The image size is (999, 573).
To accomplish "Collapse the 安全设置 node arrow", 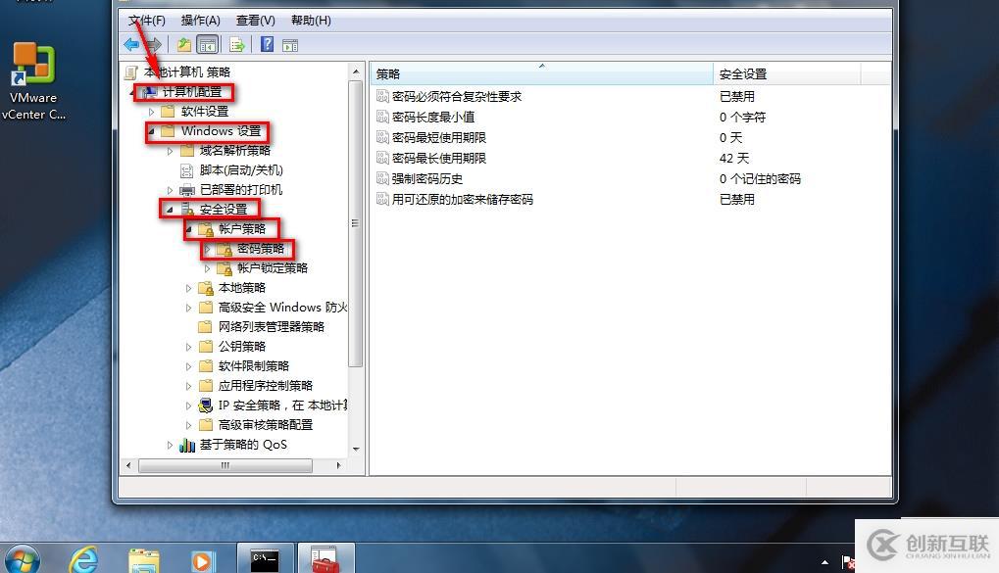I will [170, 209].
